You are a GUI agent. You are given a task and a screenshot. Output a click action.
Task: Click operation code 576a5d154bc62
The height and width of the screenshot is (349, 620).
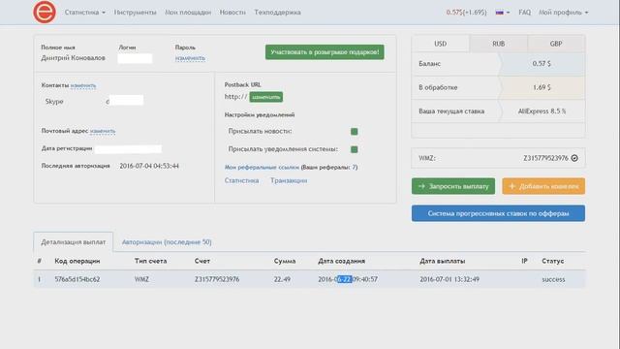pyautogui.click(x=77, y=279)
